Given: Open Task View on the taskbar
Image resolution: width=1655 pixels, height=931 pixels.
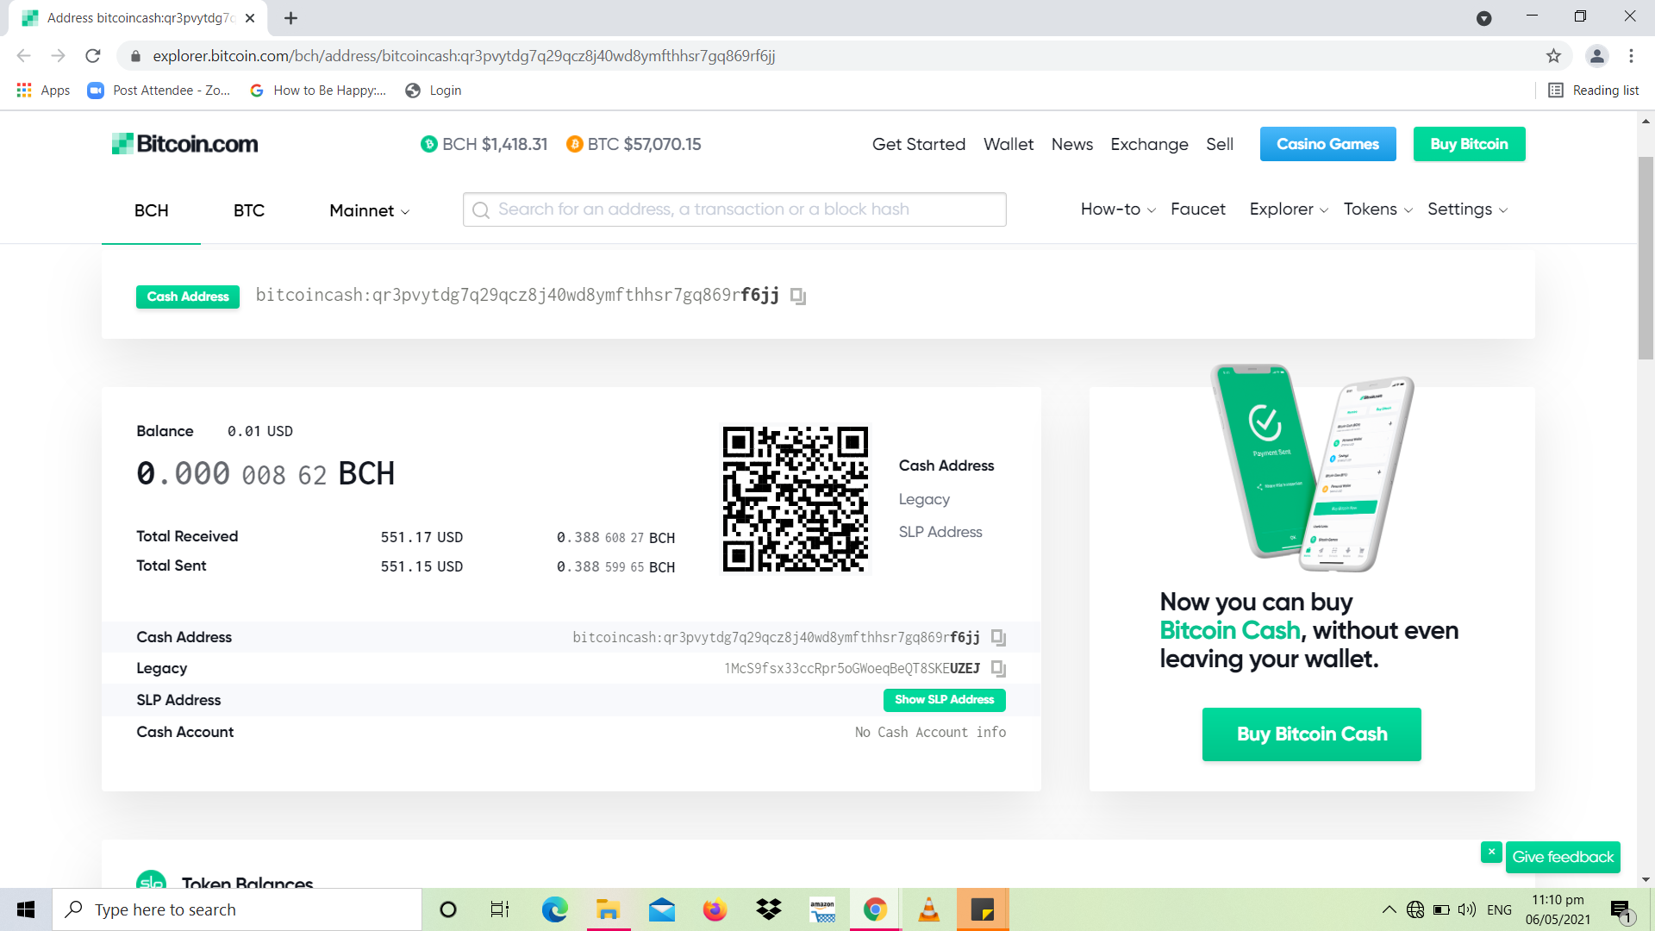Looking at the screenshot, I should [500, 909].
